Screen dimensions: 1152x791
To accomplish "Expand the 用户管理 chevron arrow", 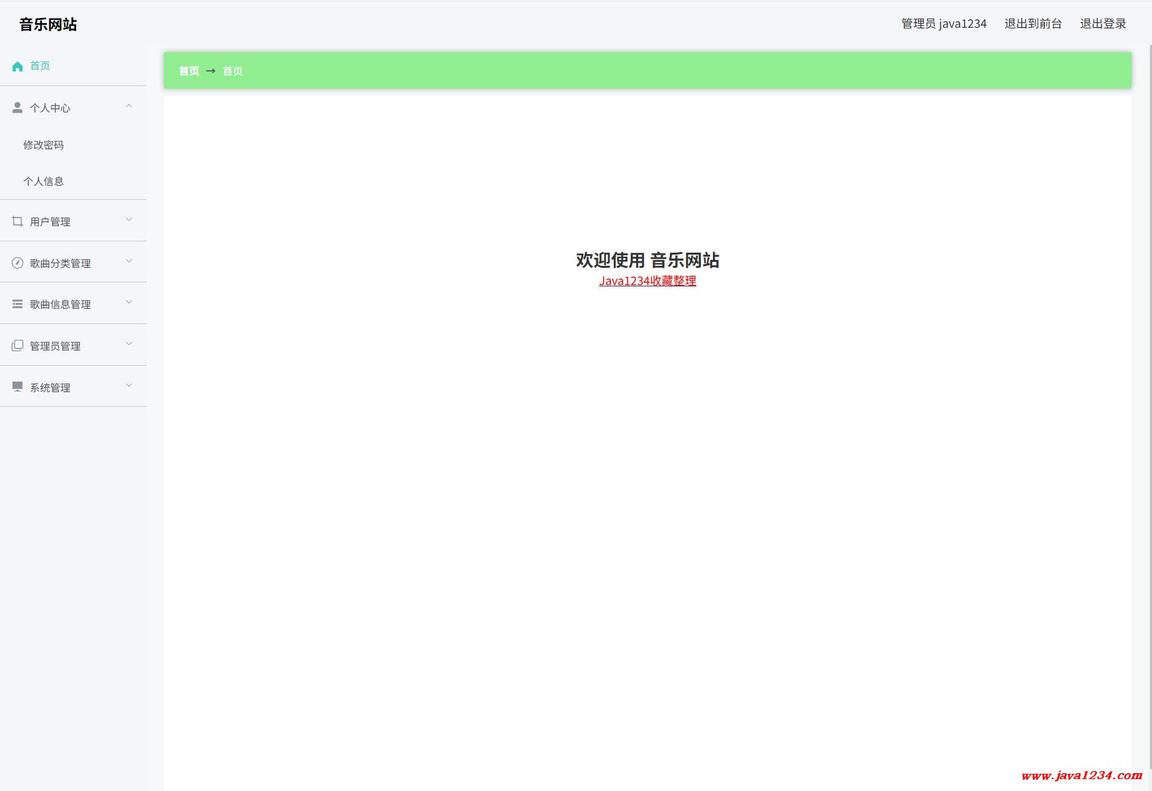I will tap(129, 220).
